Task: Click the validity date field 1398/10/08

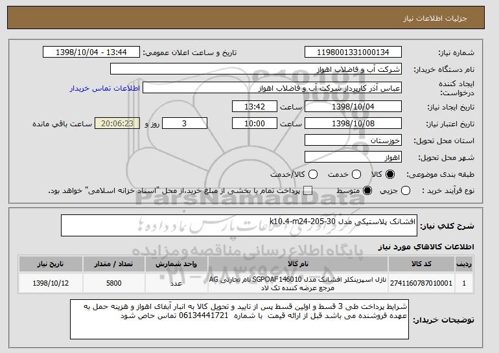Action: (x=353, y=124)
